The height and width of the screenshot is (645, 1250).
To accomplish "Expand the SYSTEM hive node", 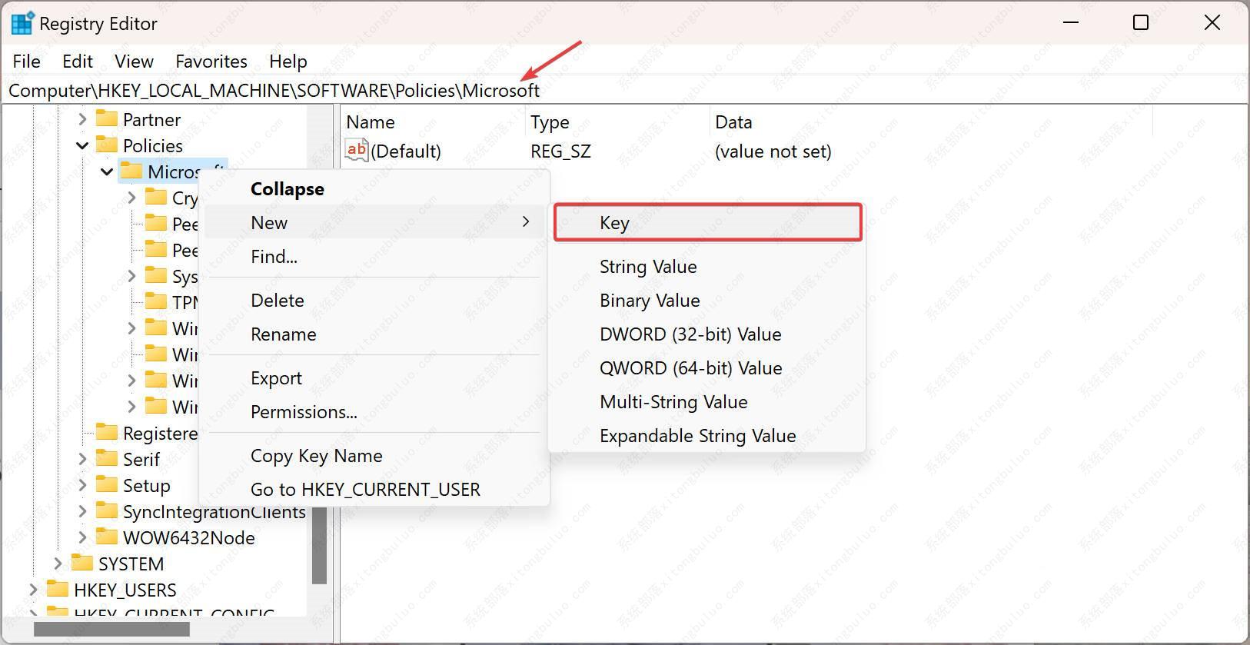I will coord(58,564).
